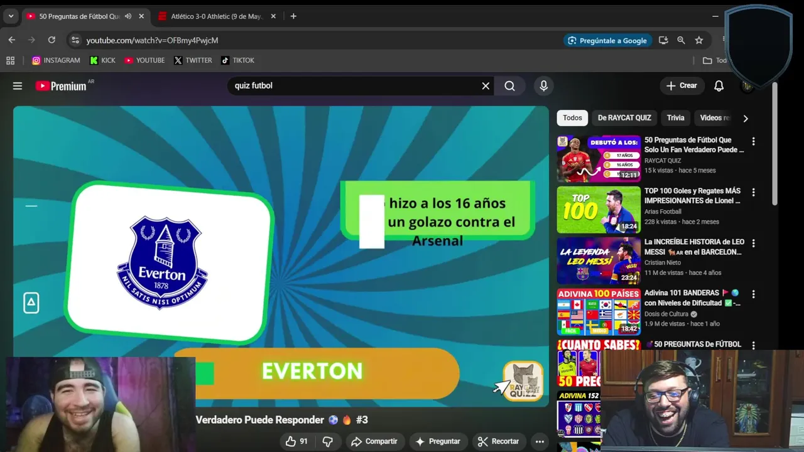Open the more options menu for 50 PREGUNTAS De FÚTBOL

point(753,345)
